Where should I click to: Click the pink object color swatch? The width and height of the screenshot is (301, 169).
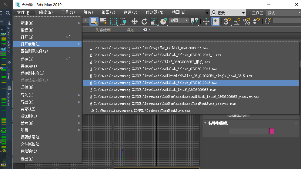pos(272,131)
